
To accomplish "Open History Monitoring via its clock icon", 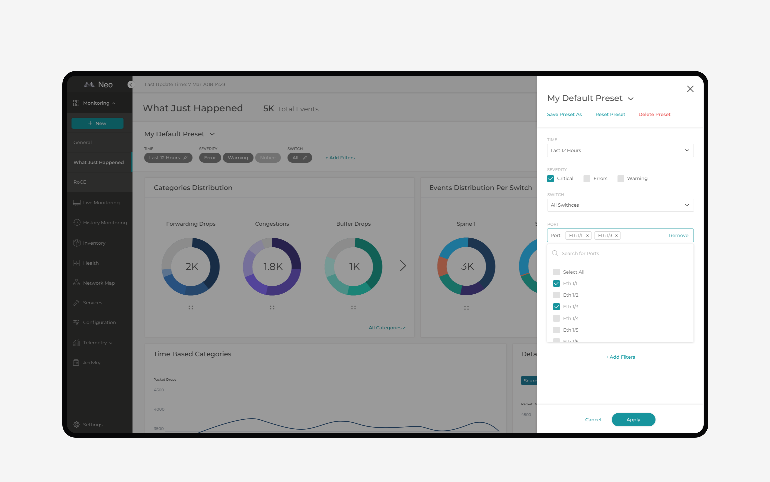I will (x=77, y=223).
